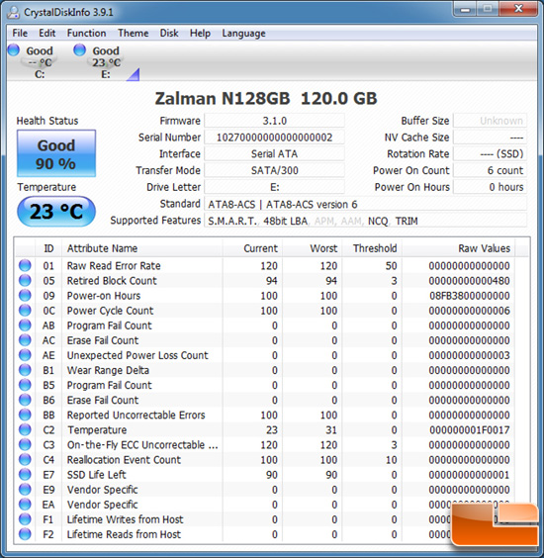544x558 pixels.
Task: Open the Edit menu
Action: click(46, 33)
